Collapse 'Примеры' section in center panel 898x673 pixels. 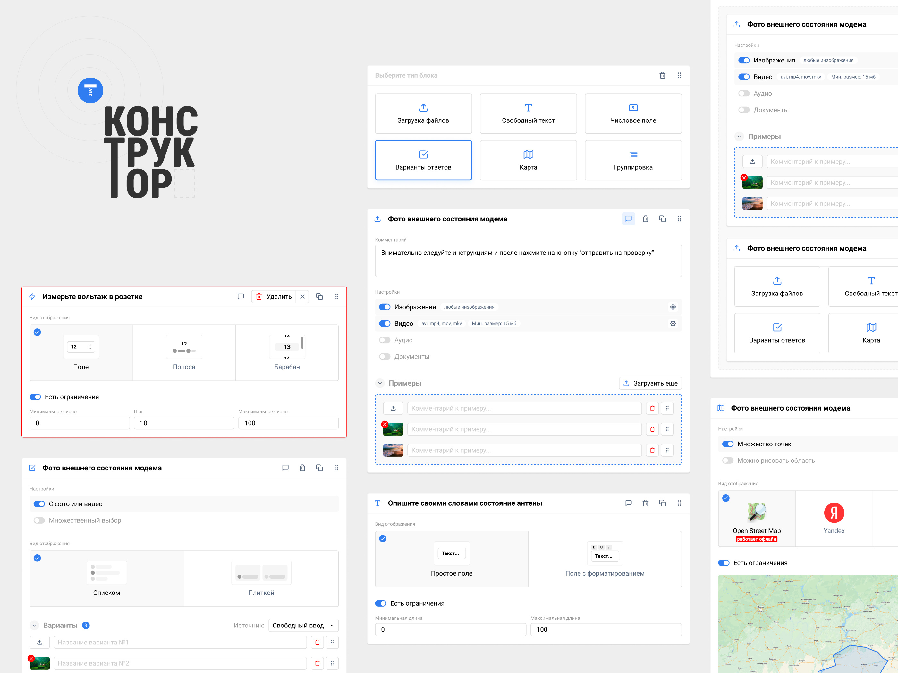tap(380, 383)
